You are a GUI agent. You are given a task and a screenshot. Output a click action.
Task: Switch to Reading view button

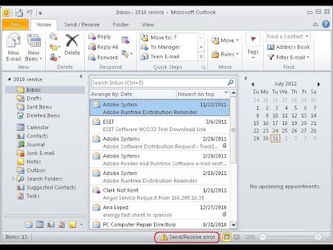(237, 237)
